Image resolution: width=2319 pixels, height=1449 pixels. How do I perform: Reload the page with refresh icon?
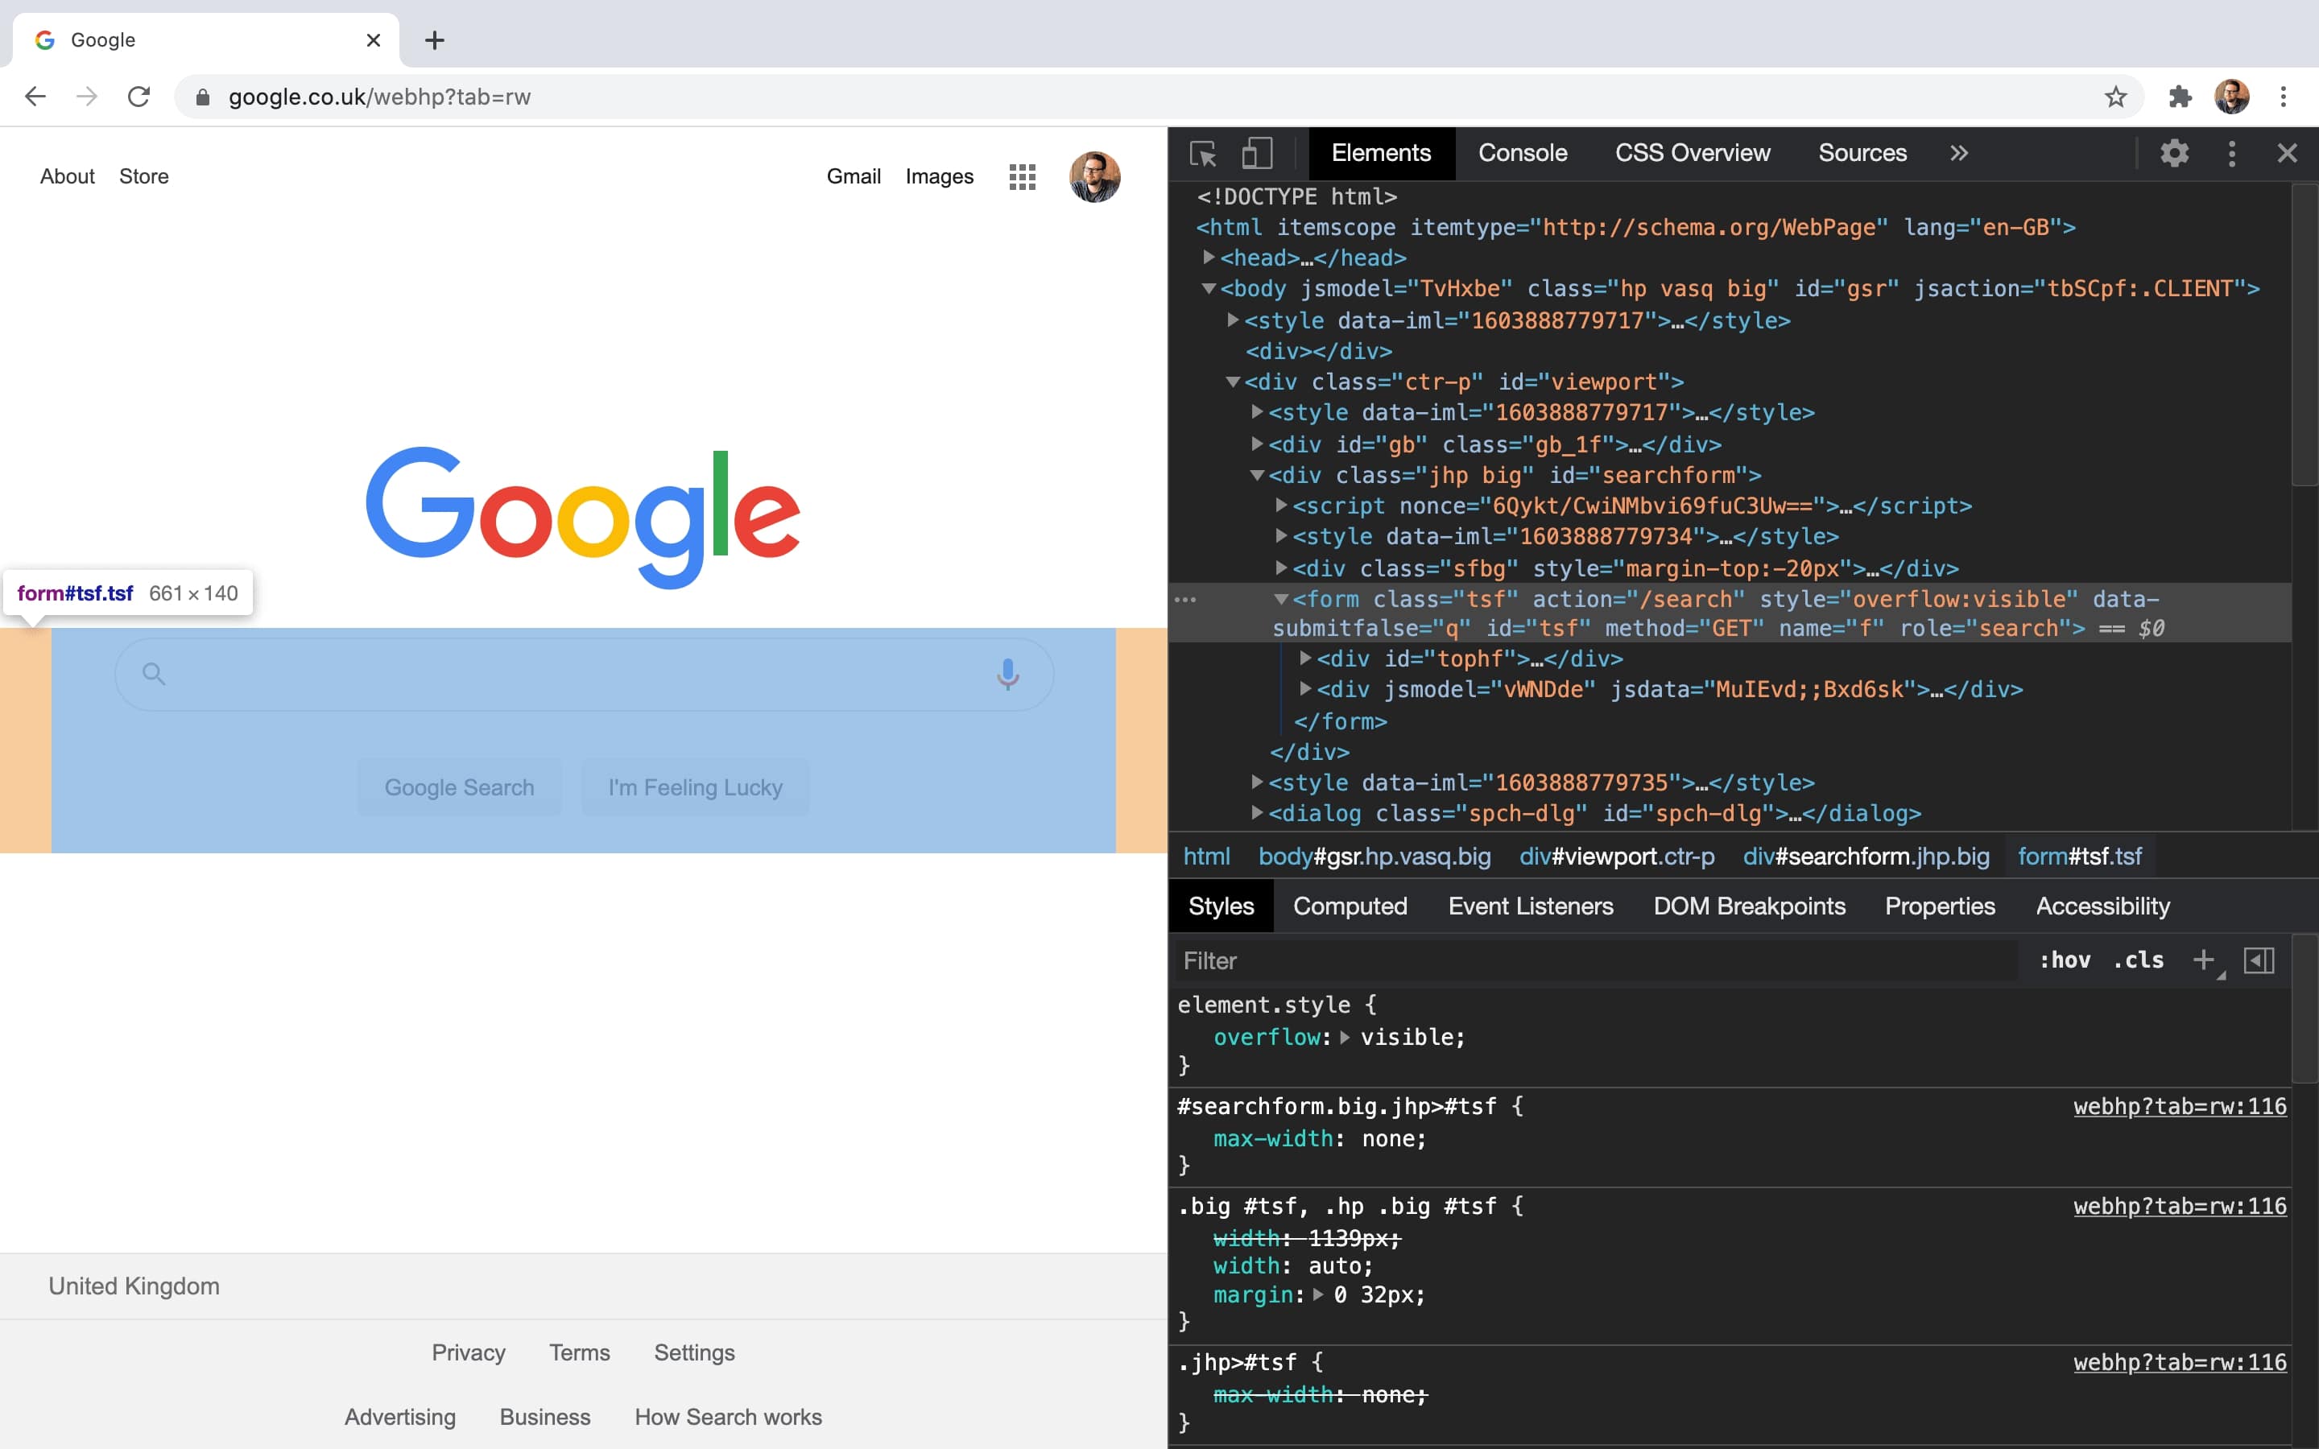coord(139,97)
